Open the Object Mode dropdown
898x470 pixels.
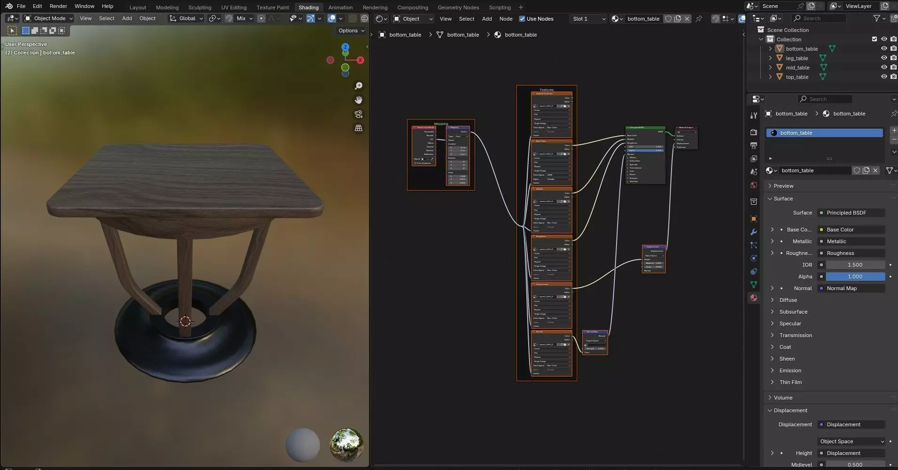49,18
